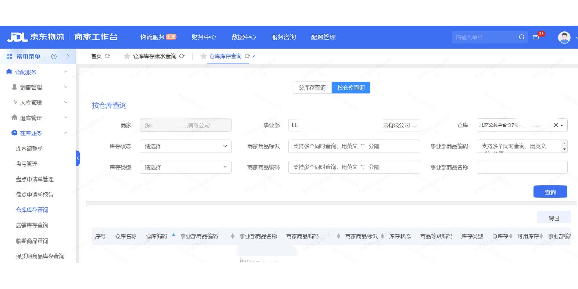Viewport: 578px width, 289px height.
Task: Click the help question-mark icon beside 常用菜单
Action: 54,56
